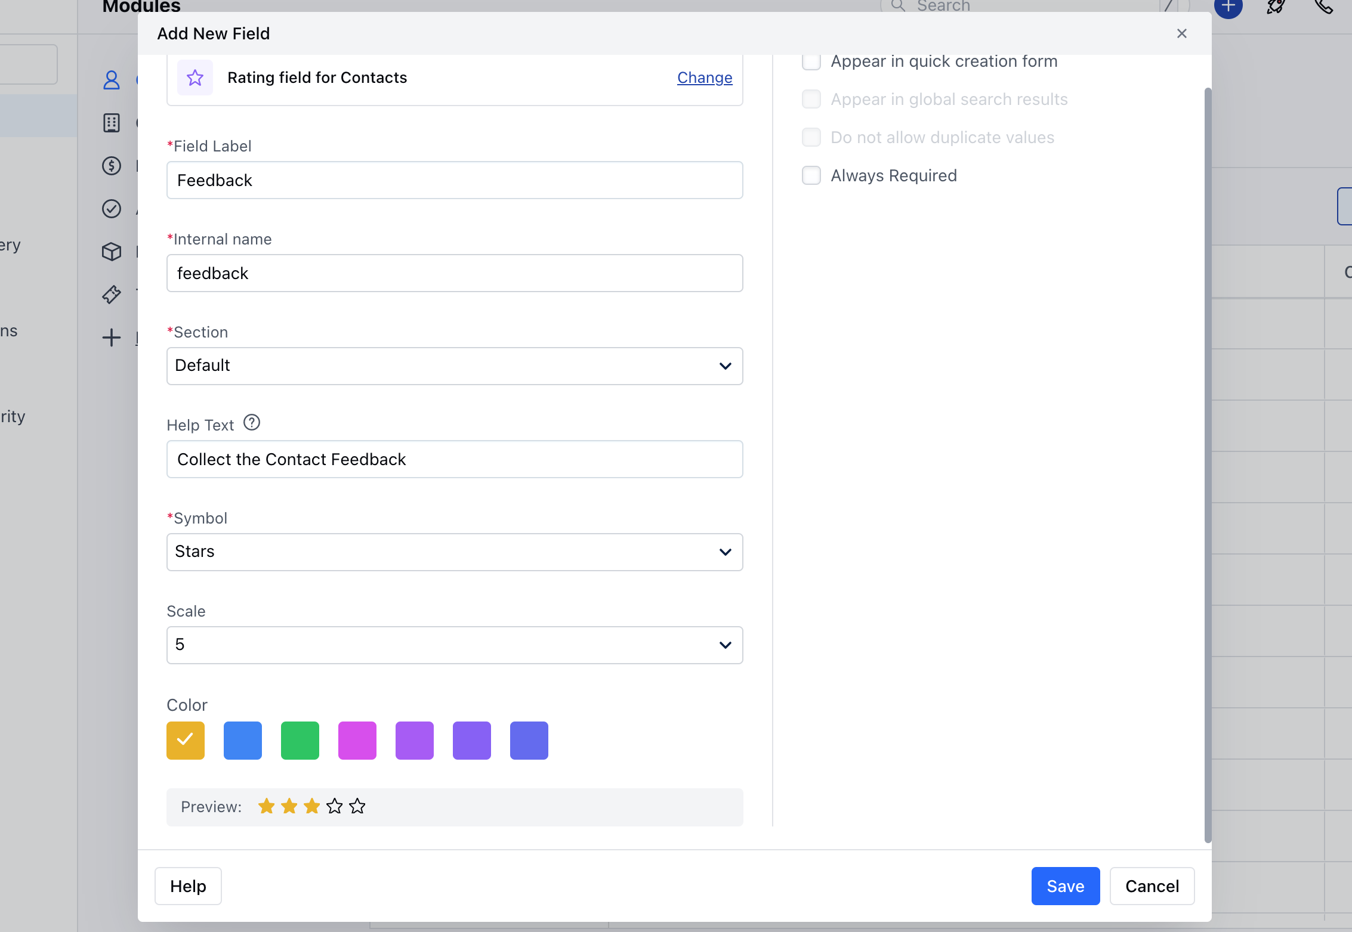The height and width of the screenshot is (932, 1352).
Task: Click the Contacts person icon in sidebar
Action: click(x=111, y=80)
